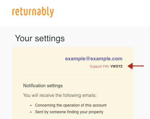Select 'Concerning the operation of this account' item
Viewport: 150px width, 119px height.
[x=71, y=105]
